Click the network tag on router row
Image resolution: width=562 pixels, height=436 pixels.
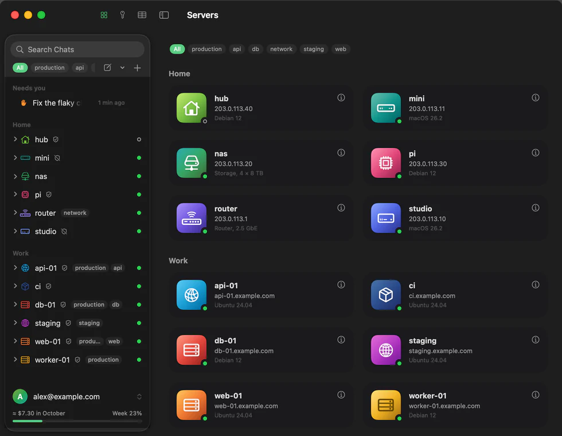pyautogui.click(x=75, y=213)
